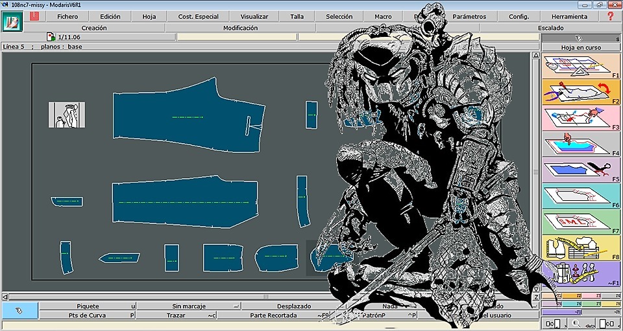Open the F7 S-M-L size toolbox
This screenshot has height=331, width=623.
click(x=581, y=222)
